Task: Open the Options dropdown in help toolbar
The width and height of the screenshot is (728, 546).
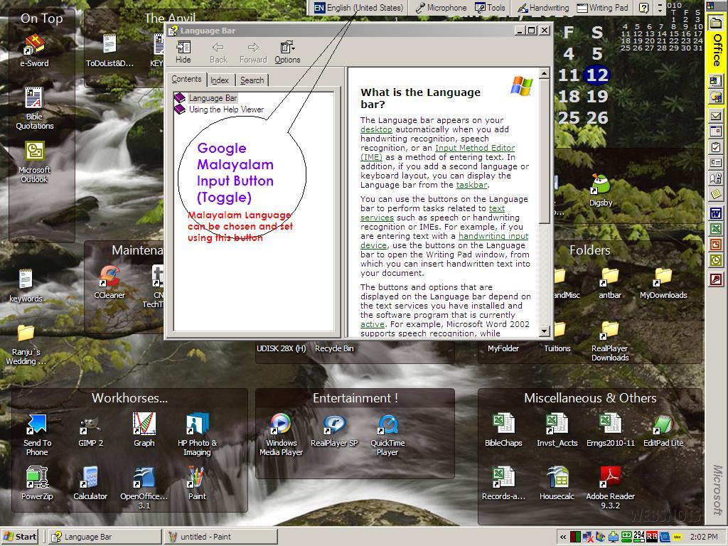Action: pos(287,52)
